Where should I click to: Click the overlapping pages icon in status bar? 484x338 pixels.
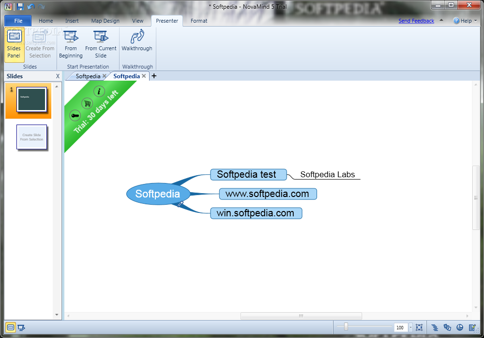point(447,327)
